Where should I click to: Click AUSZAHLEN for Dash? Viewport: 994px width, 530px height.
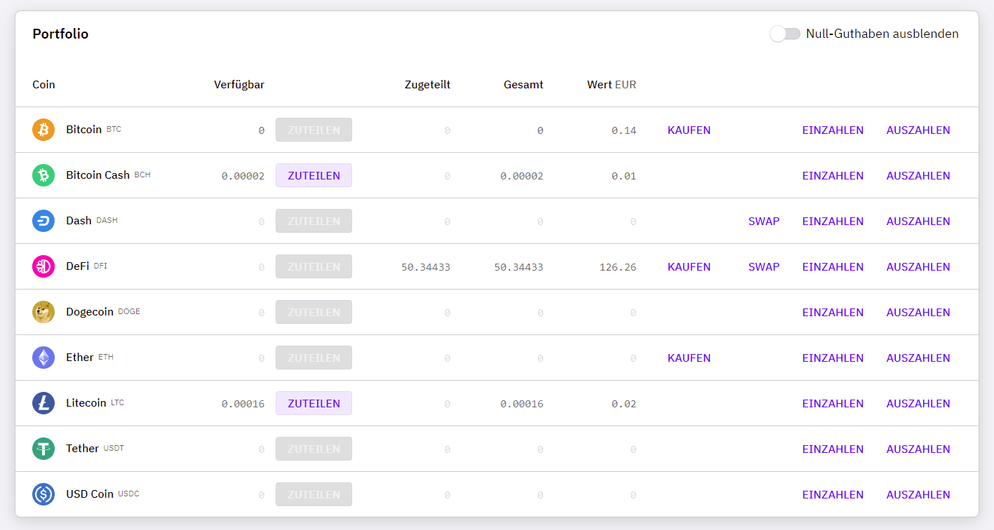[x=918, y=222]
